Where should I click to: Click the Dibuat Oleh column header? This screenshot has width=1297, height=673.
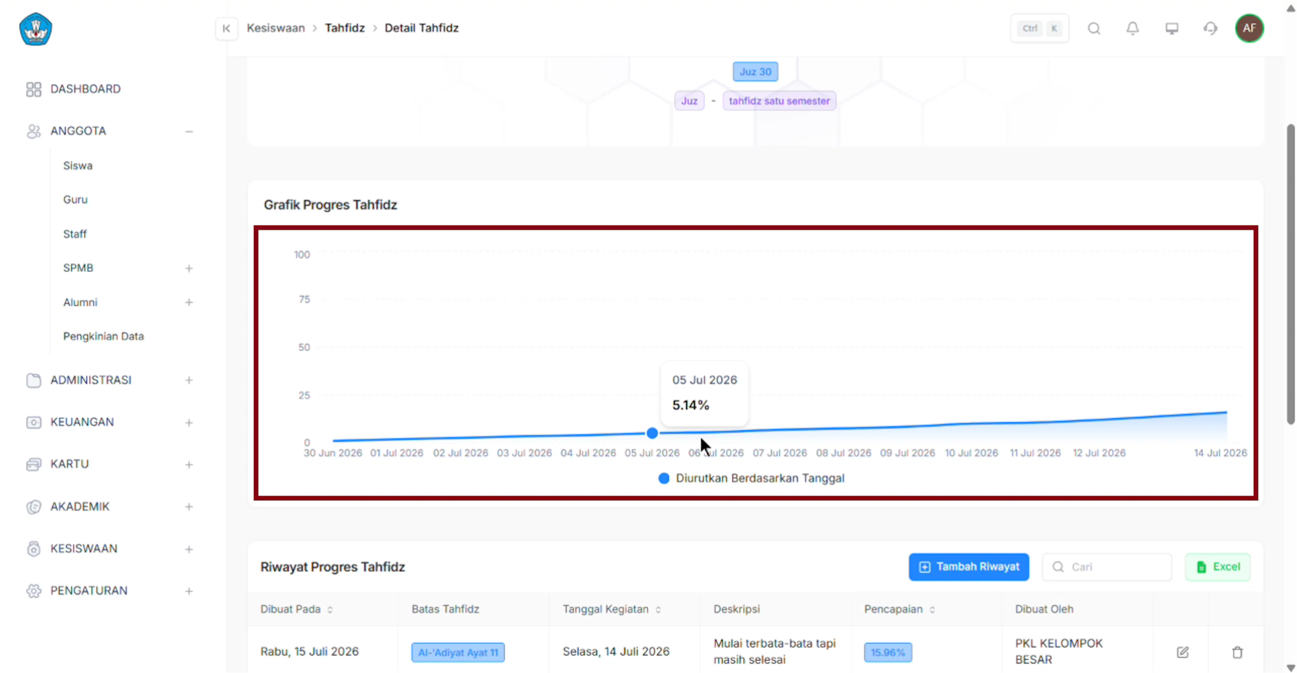[x=1044, y=609]
